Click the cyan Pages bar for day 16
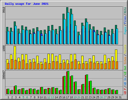 64,31
